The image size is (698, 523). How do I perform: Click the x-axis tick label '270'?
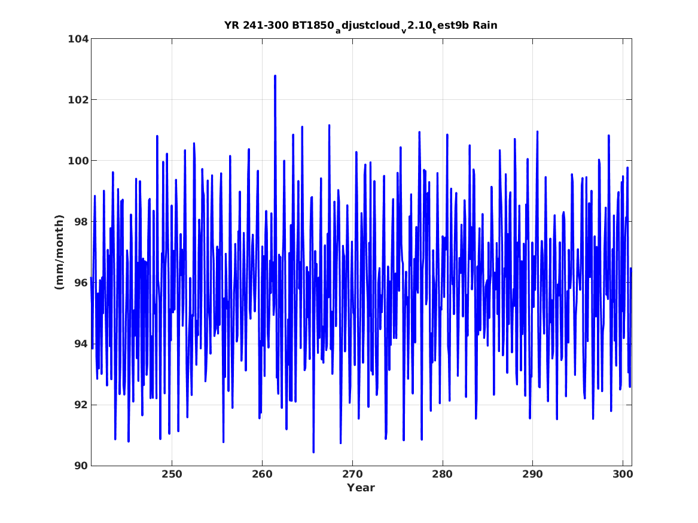(x=352, y=475)
